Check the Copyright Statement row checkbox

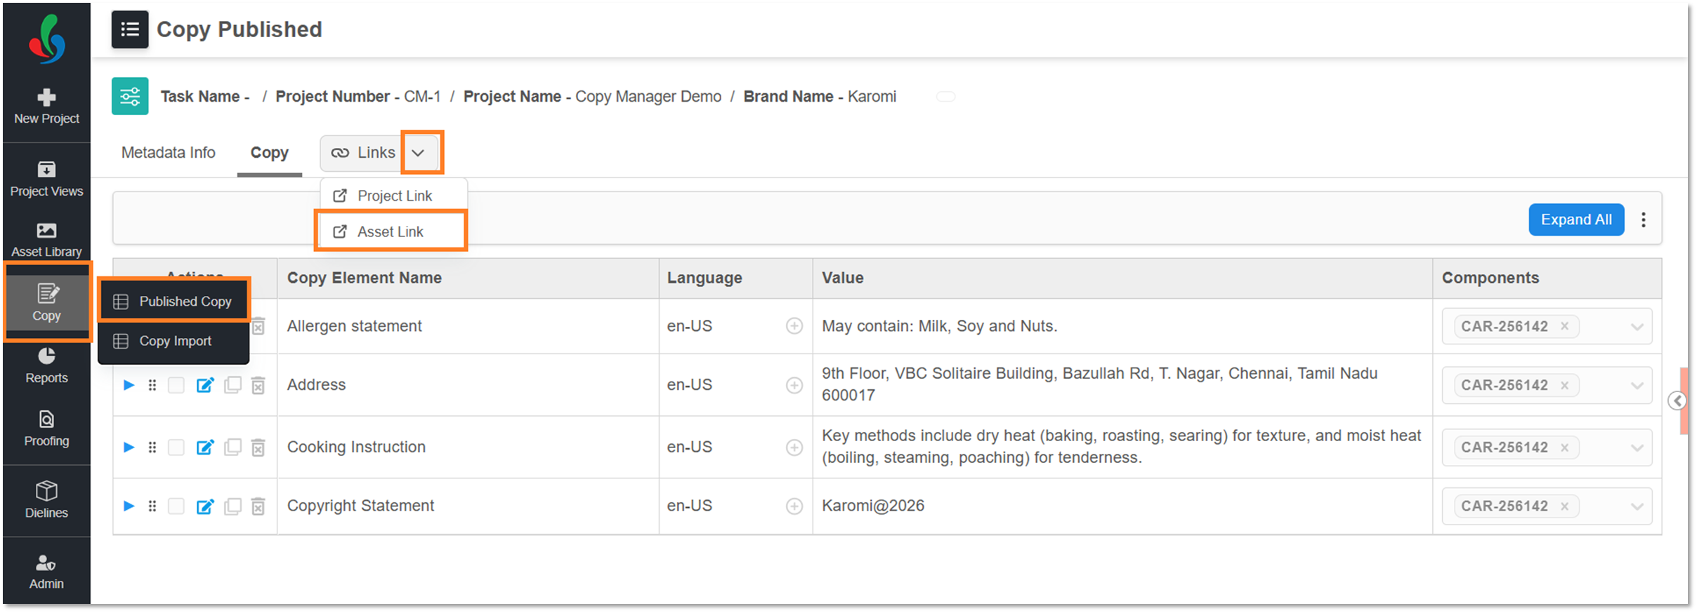176,506
